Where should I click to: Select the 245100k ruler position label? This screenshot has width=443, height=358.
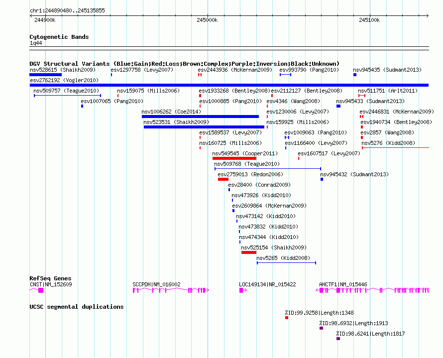pyautogui.click(x=369, y=20)
